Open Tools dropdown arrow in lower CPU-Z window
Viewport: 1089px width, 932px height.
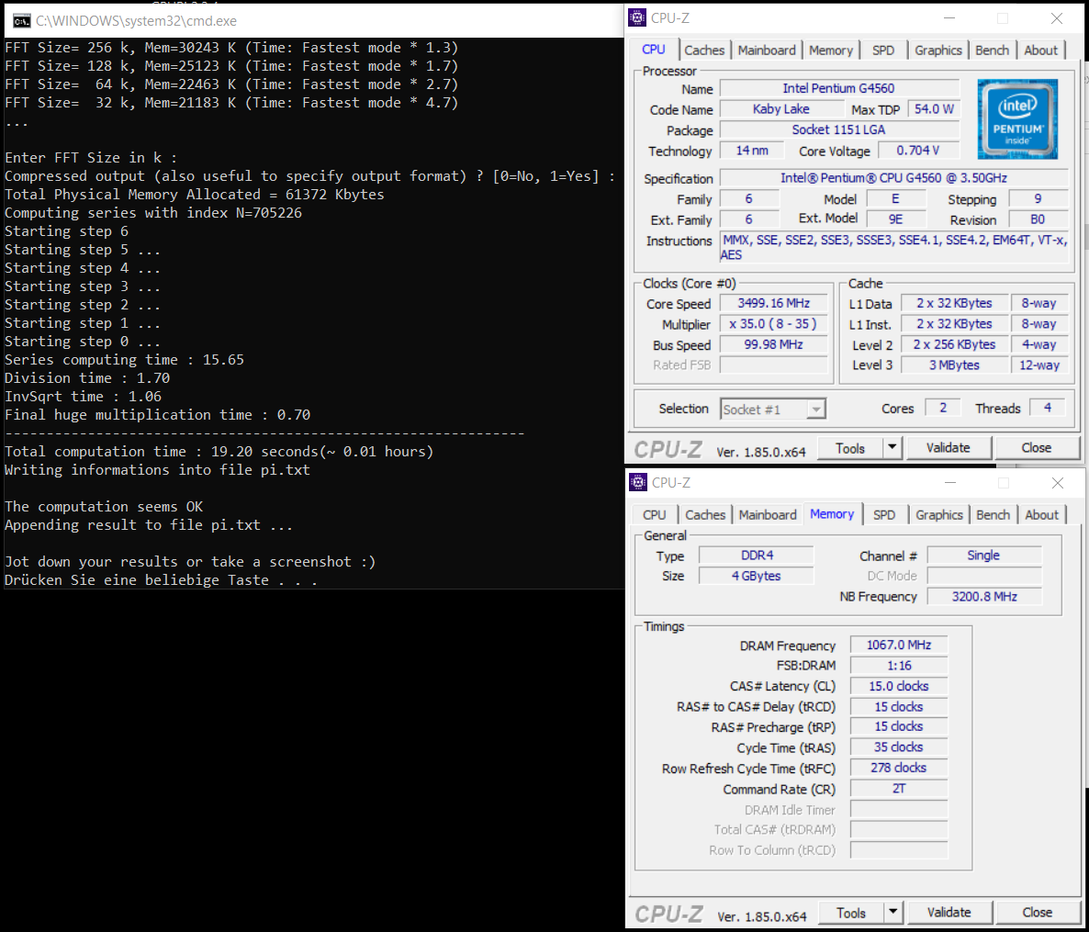pos(893,913)
